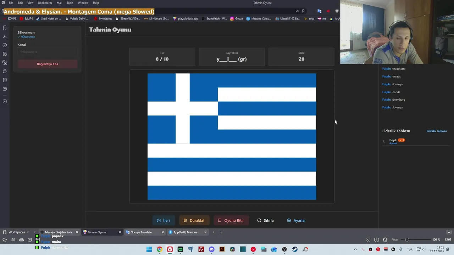454x255 pixels.
Task: Click the 99luosman channel link
Action: click(28, 37)
